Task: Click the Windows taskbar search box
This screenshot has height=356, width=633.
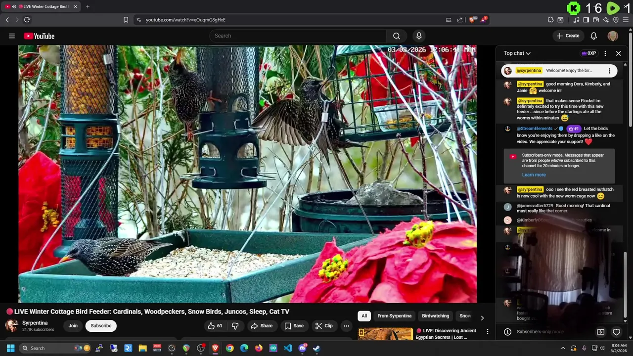Action: (x=54, y=348)
